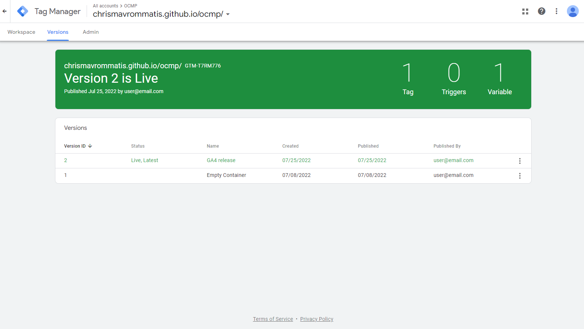Open the OCMP account breadcrumb
Image resolution: width=584 pixels, height=329 pixels.
pos(130,6)
